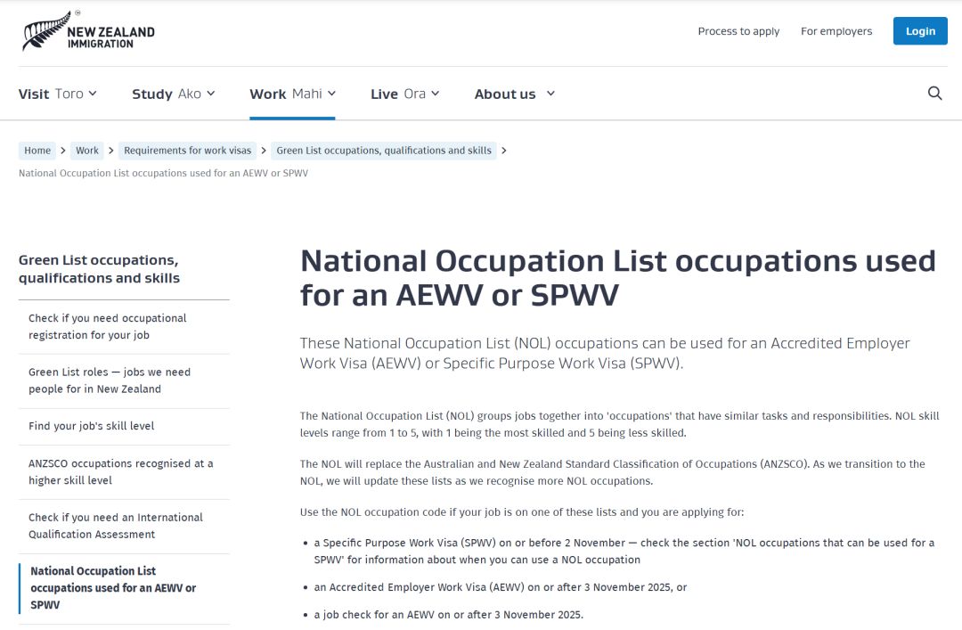Choose ANZSCO occupations higher skill level item
Viewport: 962px width, 630px height.
tap(120, 471)
